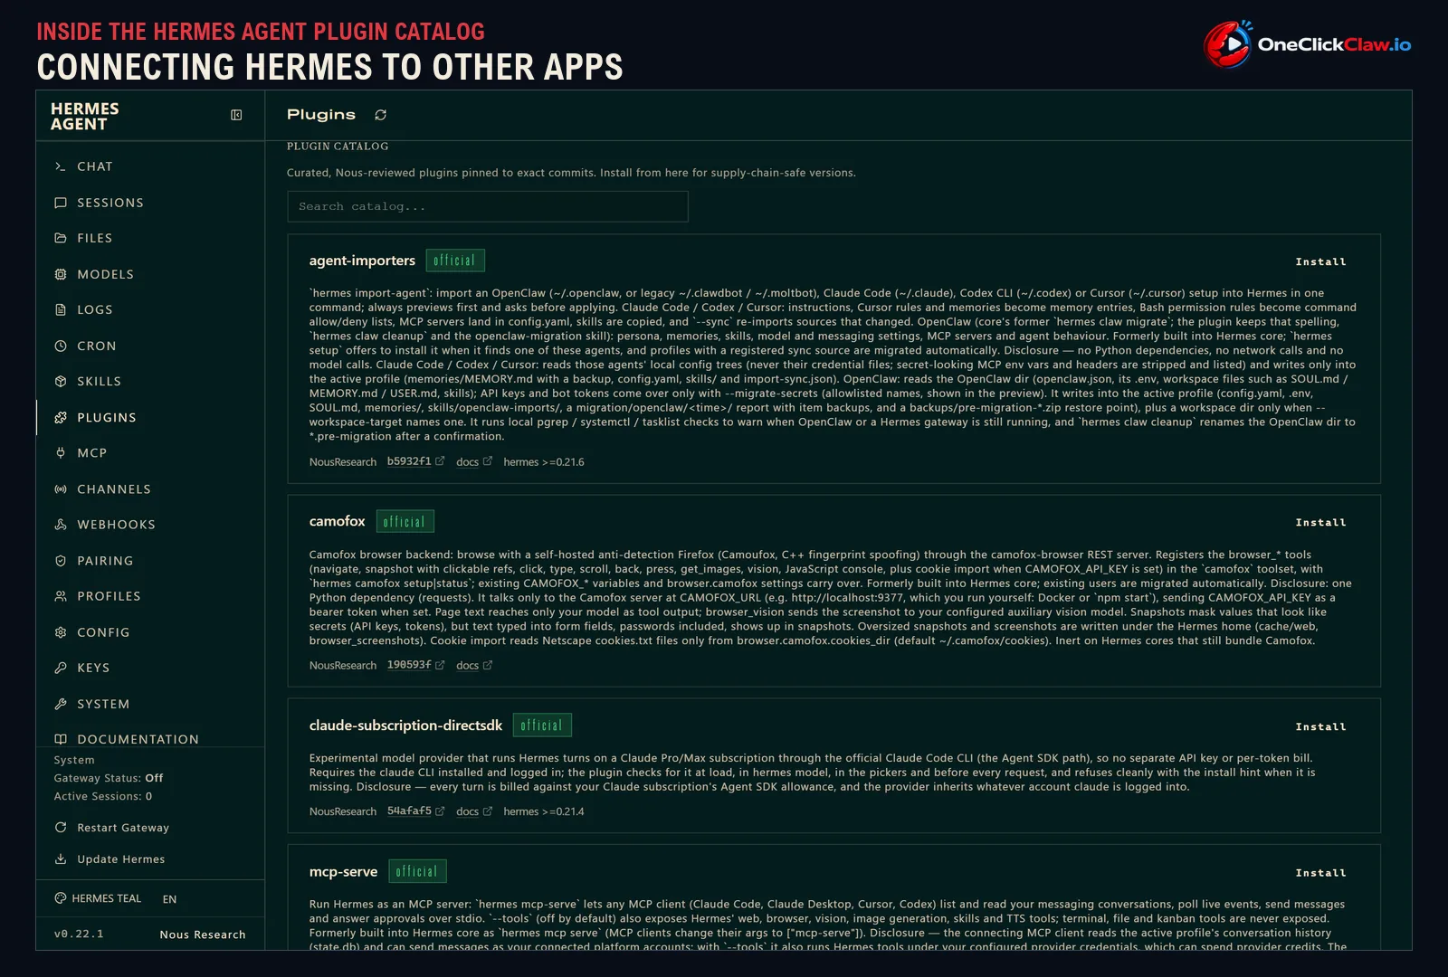Collapse sidebar using the panel toggle icon
Viewport: 1448px width, 977px height.
[x=236, y=115]
